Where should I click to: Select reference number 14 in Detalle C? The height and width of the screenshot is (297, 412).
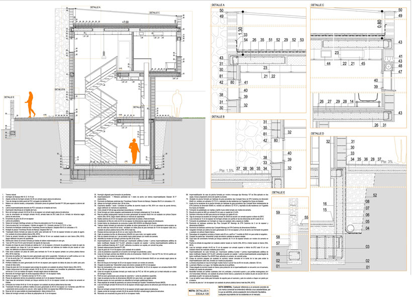coord(352,101)
